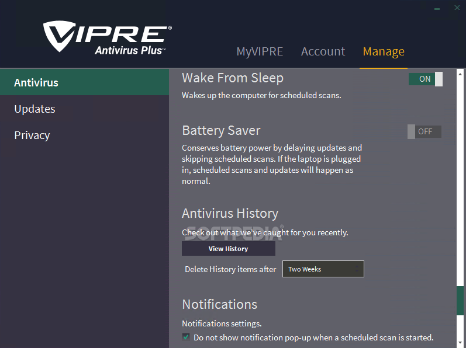Click the View History button

(228, 249)
